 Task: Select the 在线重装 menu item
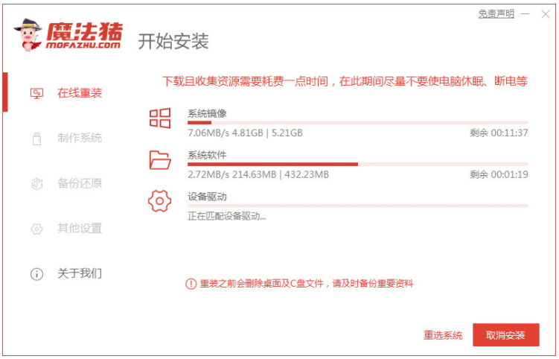(80, 93)
